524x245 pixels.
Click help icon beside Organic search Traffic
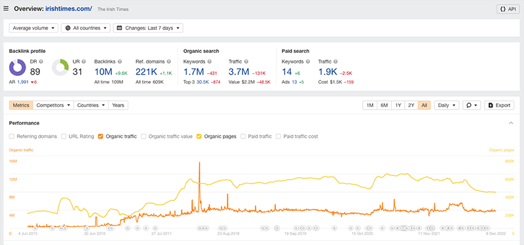246,61
